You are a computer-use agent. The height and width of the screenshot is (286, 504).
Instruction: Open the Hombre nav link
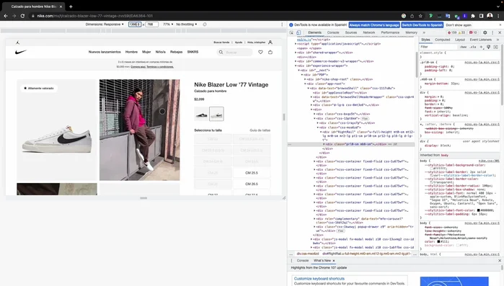(x=131, y=52)
